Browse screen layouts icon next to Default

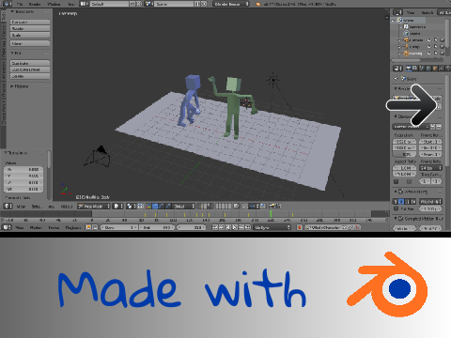tap(84, 4)
